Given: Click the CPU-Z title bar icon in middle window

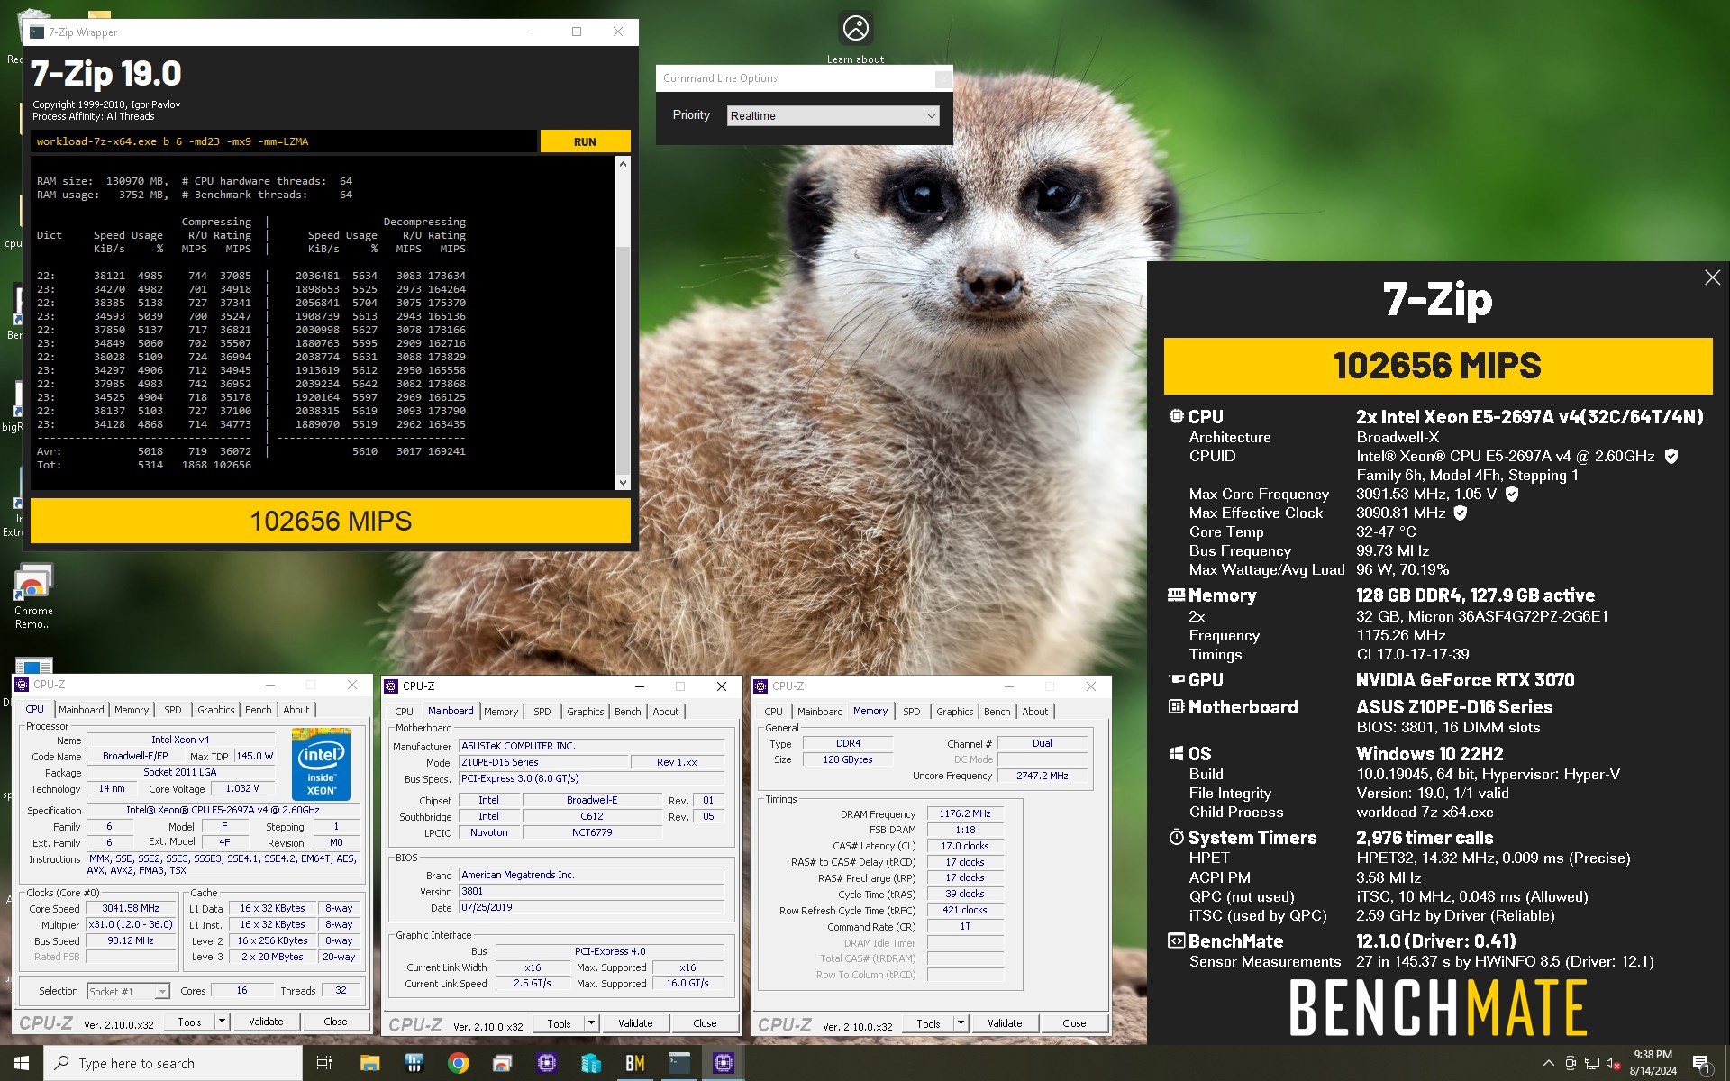Looking at the screenshot, I should pos(391,686).
